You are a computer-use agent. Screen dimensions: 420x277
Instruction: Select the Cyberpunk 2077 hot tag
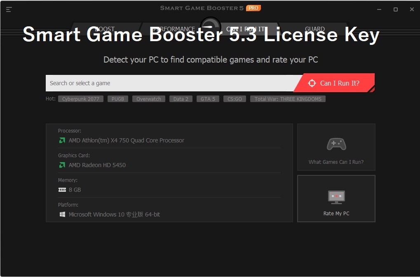click(81, 99)
